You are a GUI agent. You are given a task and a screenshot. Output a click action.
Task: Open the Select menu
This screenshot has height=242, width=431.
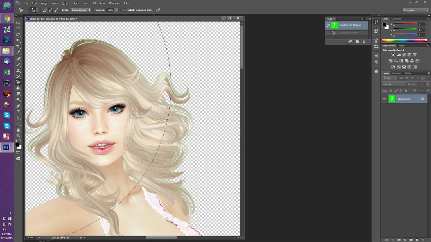coord(75,3)
